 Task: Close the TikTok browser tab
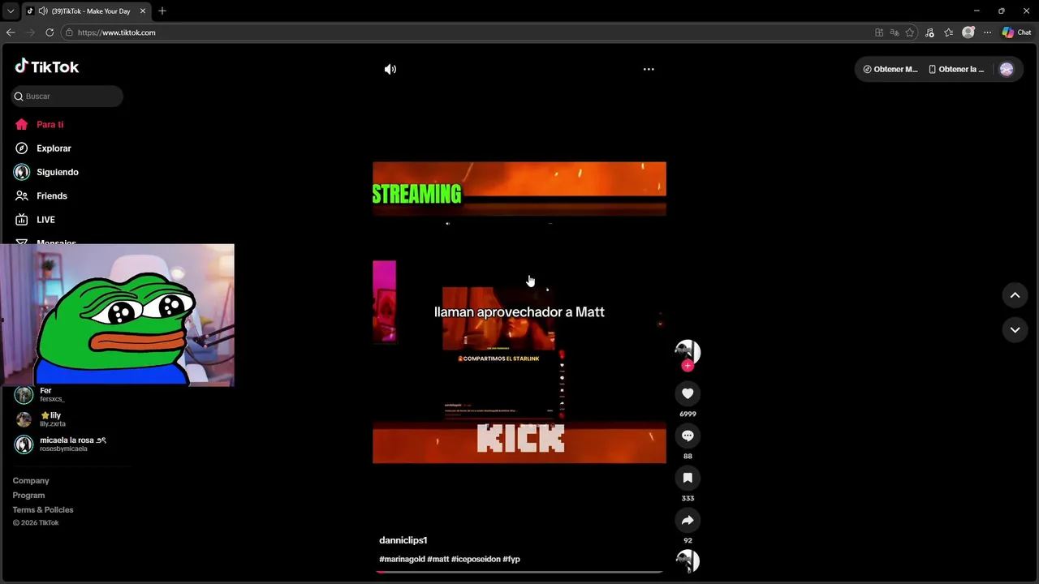coord(143,11)
